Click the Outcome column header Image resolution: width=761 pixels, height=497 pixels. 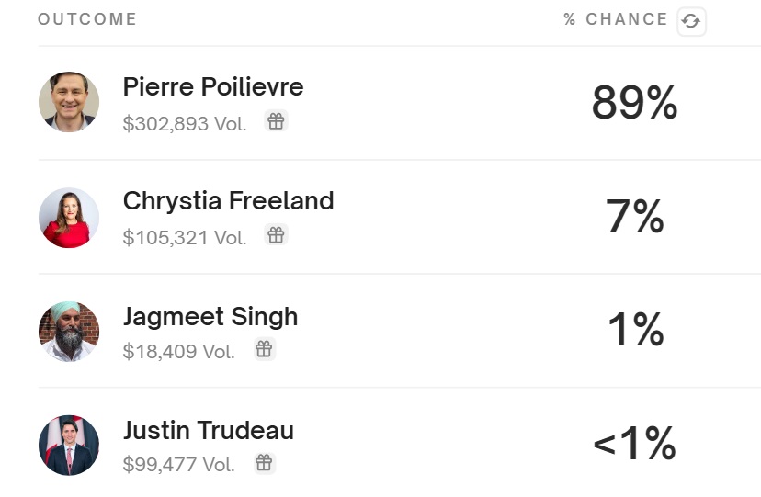click(87, 19)
